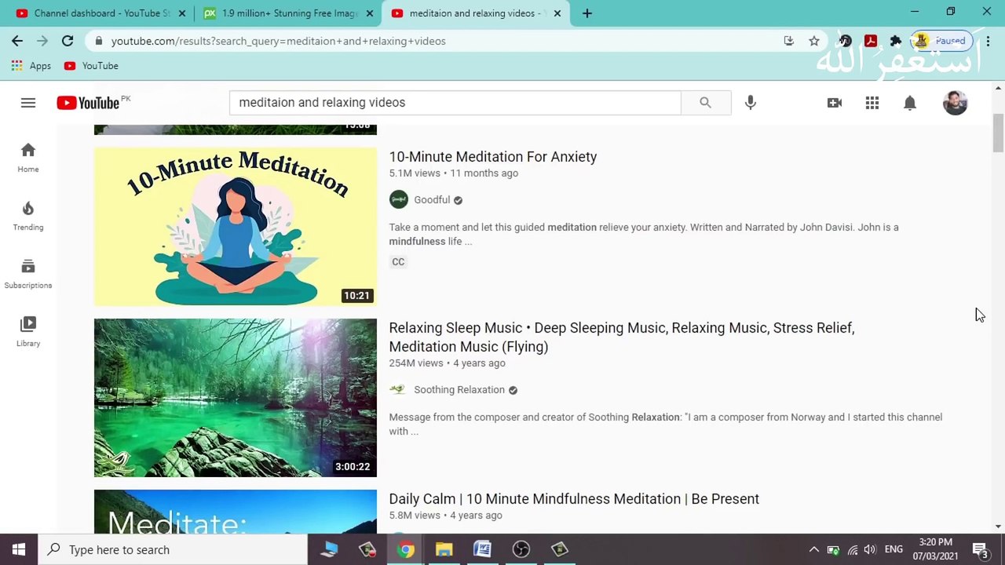Open Library in the sidebar
Viewport: 1005px width, 565px height.
[28, 331]
